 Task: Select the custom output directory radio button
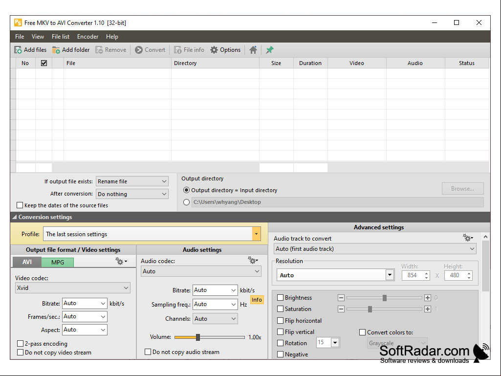pos(186,202)
